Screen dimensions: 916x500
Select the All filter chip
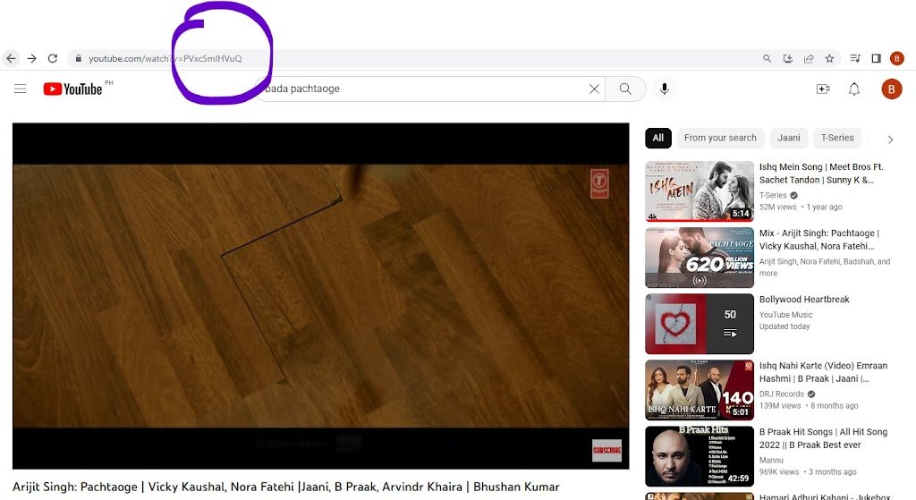click(658, 138)
